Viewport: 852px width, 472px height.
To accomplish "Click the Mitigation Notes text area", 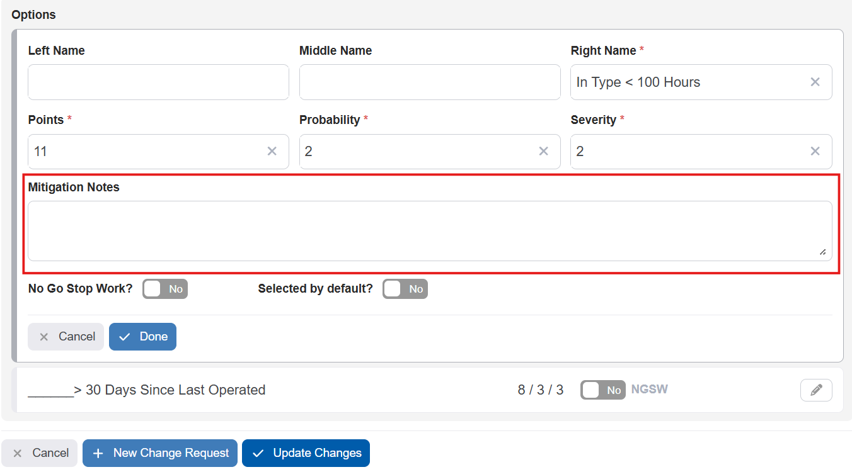I will coord(429,230).
